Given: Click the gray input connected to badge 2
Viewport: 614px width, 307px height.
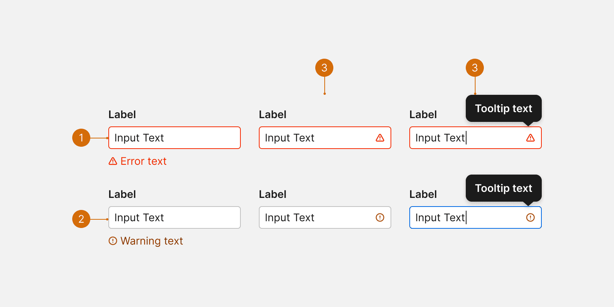Looking at the screenshot, I should click(174, 217).
